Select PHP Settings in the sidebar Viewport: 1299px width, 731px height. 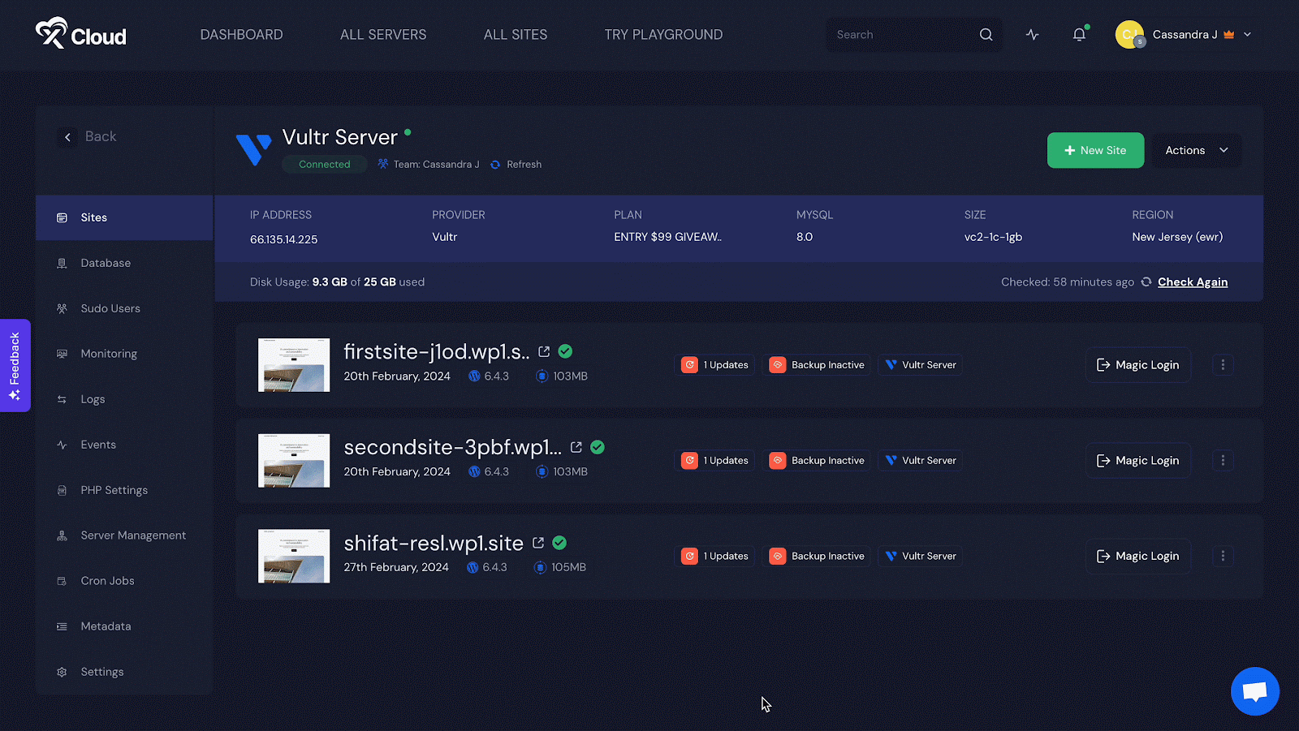pyautogui.click(x=114, y=490)
